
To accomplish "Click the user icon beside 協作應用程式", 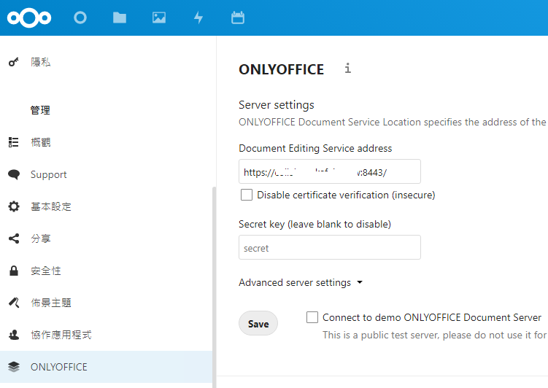I will pyautogui.click(x=14, y=335).
